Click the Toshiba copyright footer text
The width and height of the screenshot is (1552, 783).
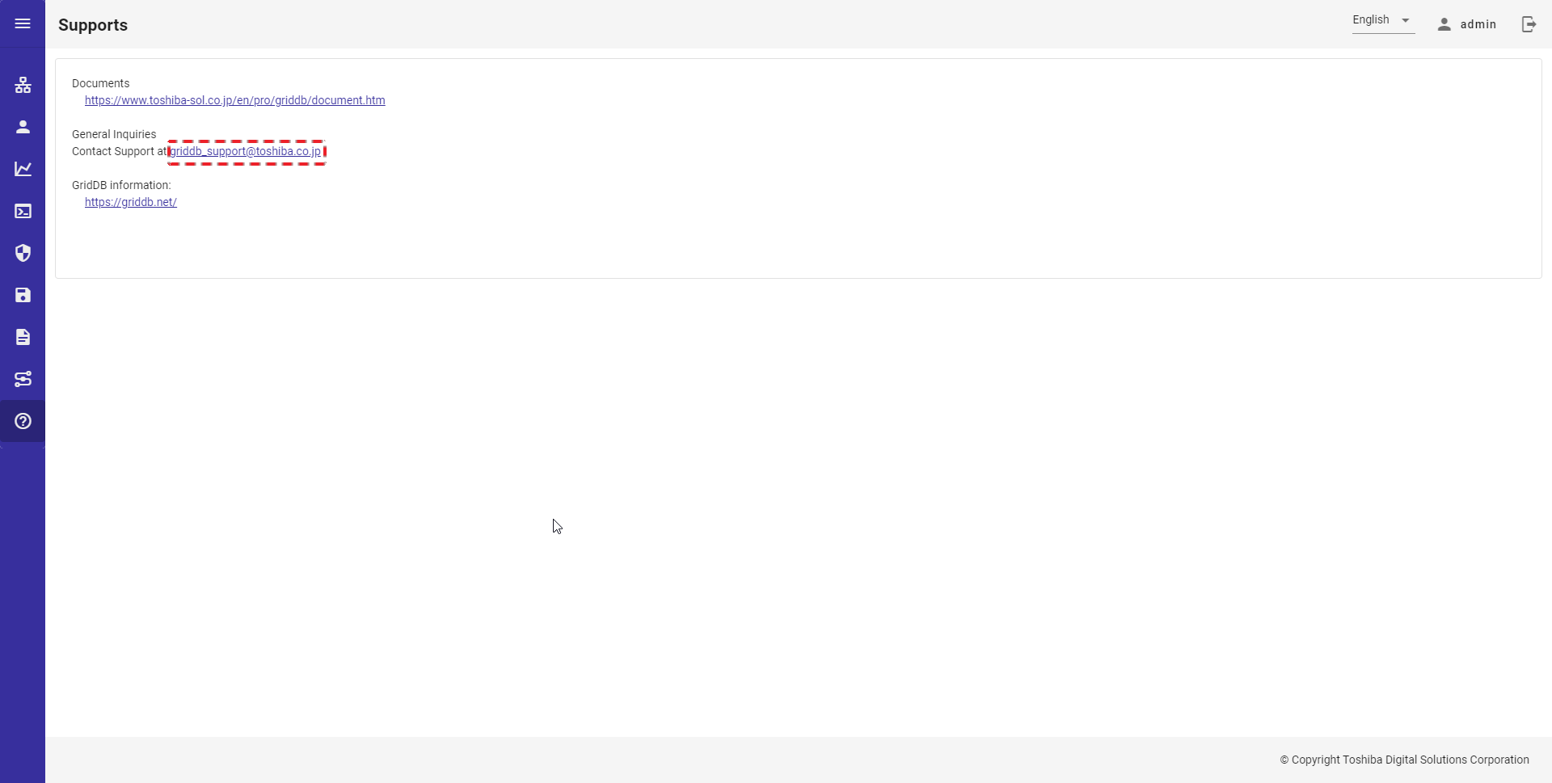pyautogui.click(x=1405, y=760)
